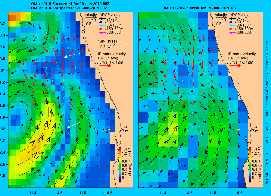The image size is (271, 196).
Task: Click the CSIRO 2019 BoM OceanMAPS copyright text
Action: click(x=267, y=112)
